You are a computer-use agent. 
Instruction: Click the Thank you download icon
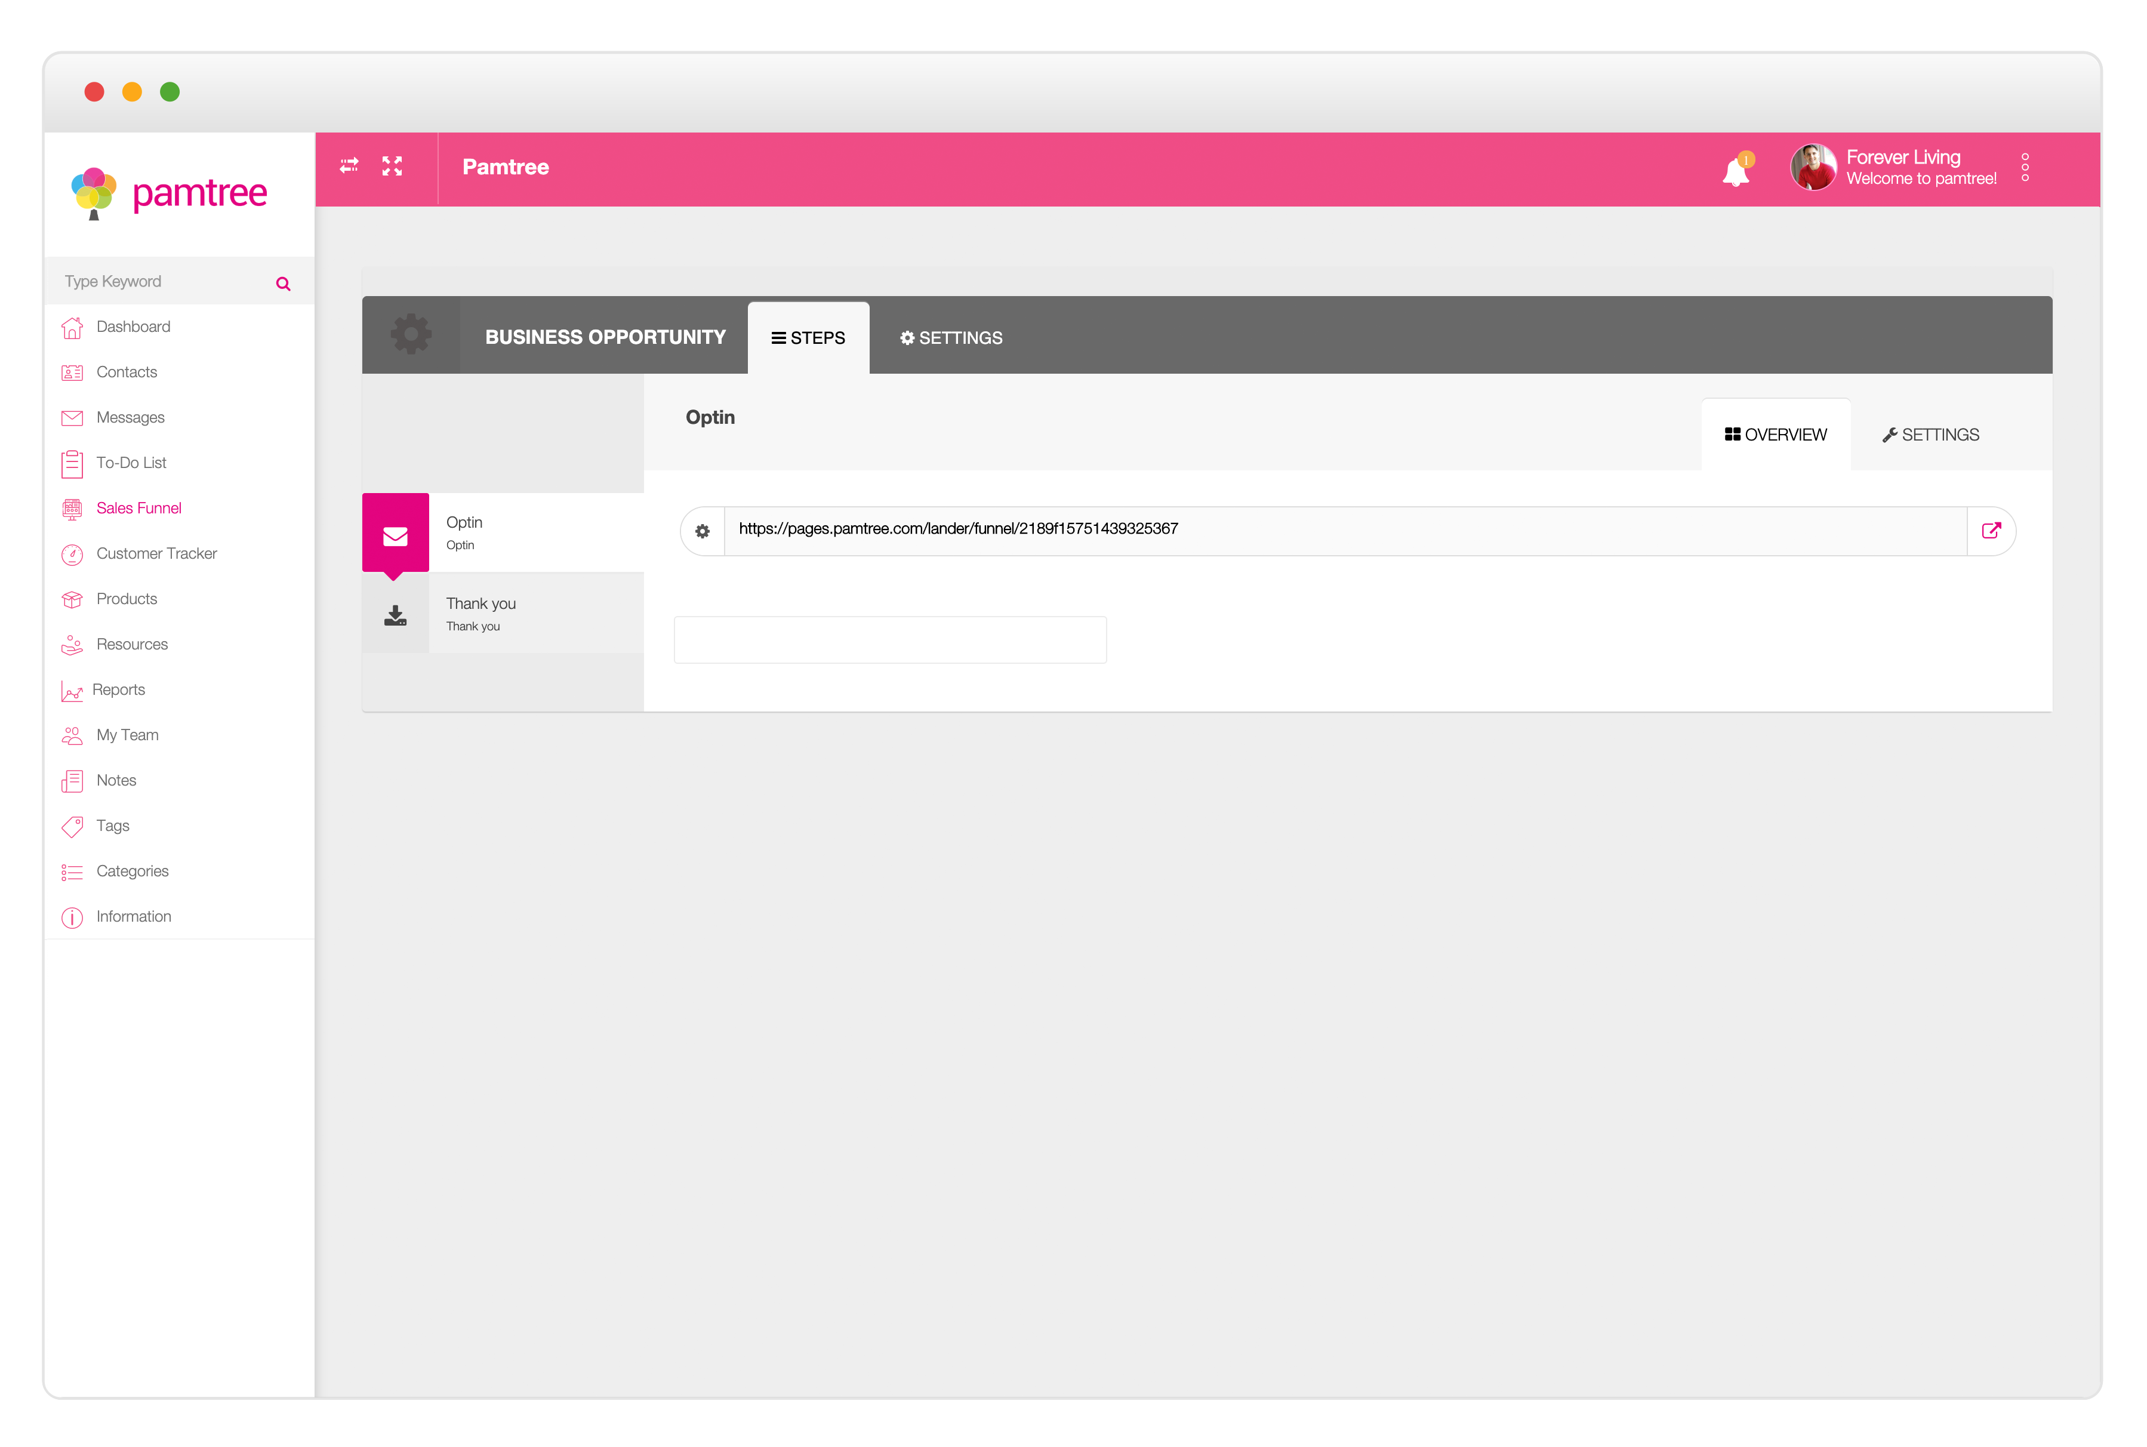click(395, 615)
